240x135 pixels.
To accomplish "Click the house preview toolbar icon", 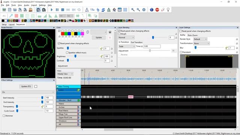I will (x=114, y=10).
